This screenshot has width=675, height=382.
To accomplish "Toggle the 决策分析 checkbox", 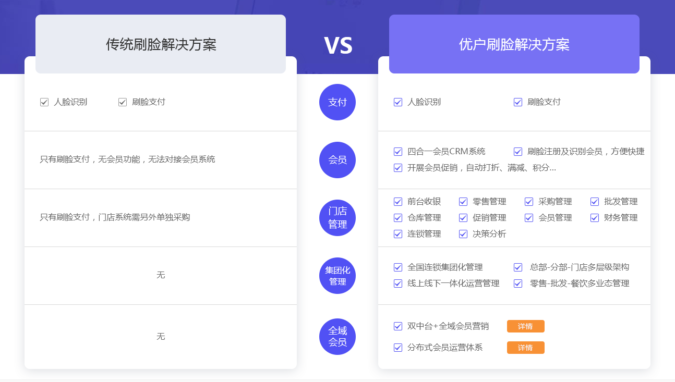I will click(x=463, y=234).
